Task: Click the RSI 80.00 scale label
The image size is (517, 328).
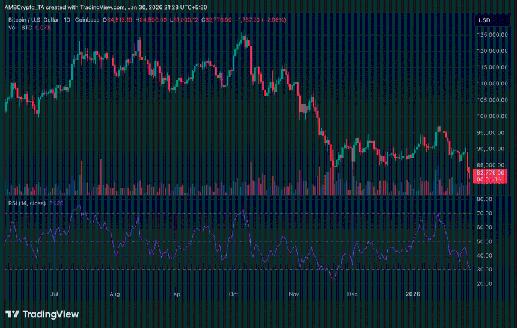Action: pyautogui.click(x=485, y=199)
